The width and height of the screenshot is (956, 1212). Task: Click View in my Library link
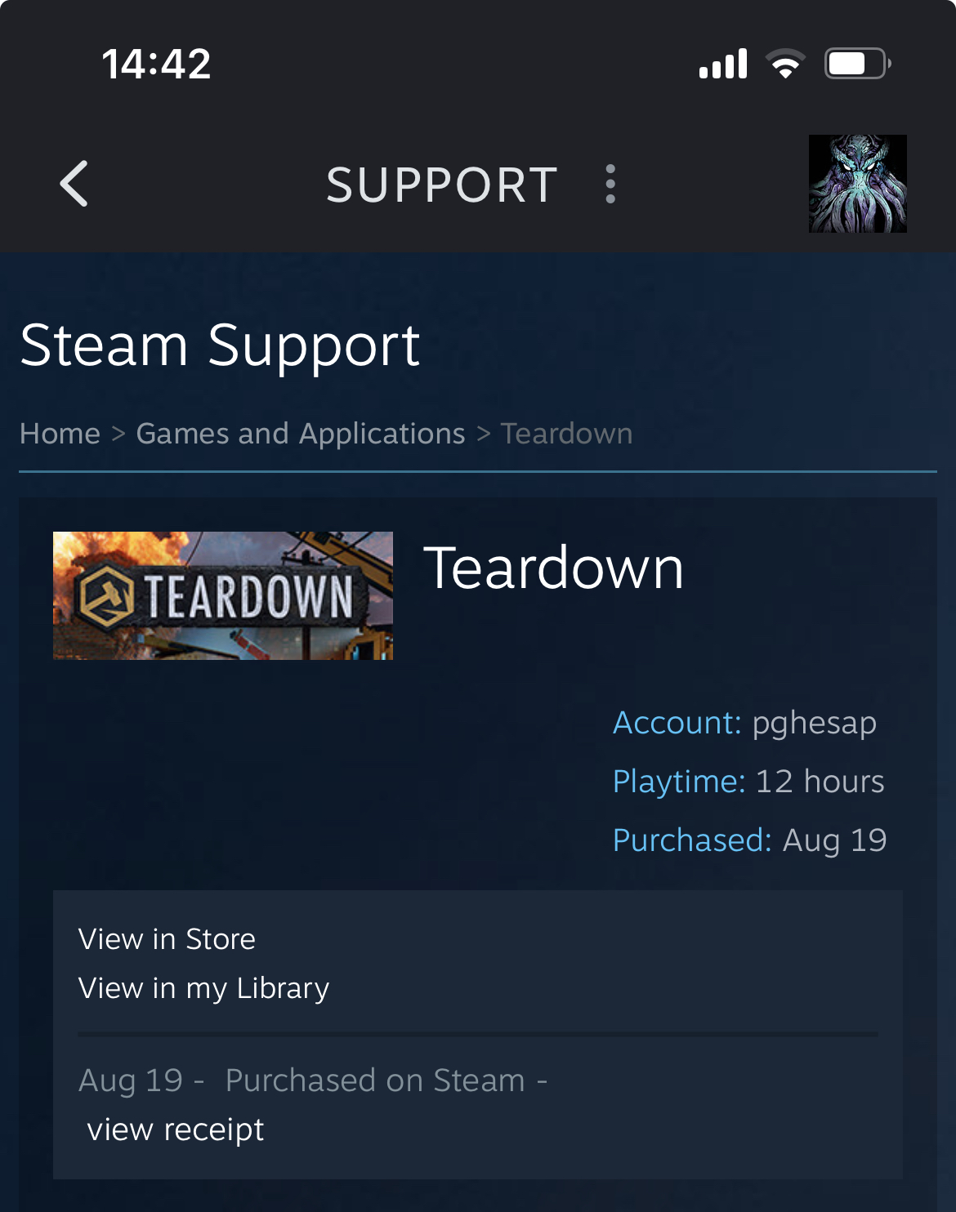[203, 988]
